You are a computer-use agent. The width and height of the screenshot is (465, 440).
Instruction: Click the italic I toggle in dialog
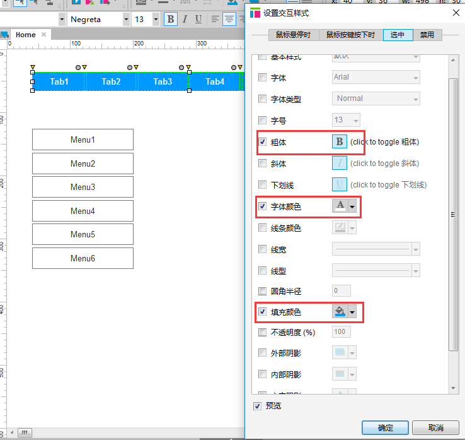coord(340,163)
